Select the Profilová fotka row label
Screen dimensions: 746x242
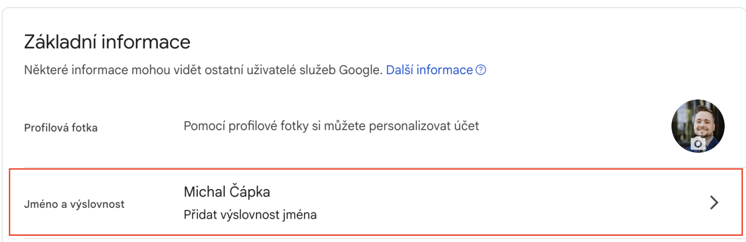(61, 127)
